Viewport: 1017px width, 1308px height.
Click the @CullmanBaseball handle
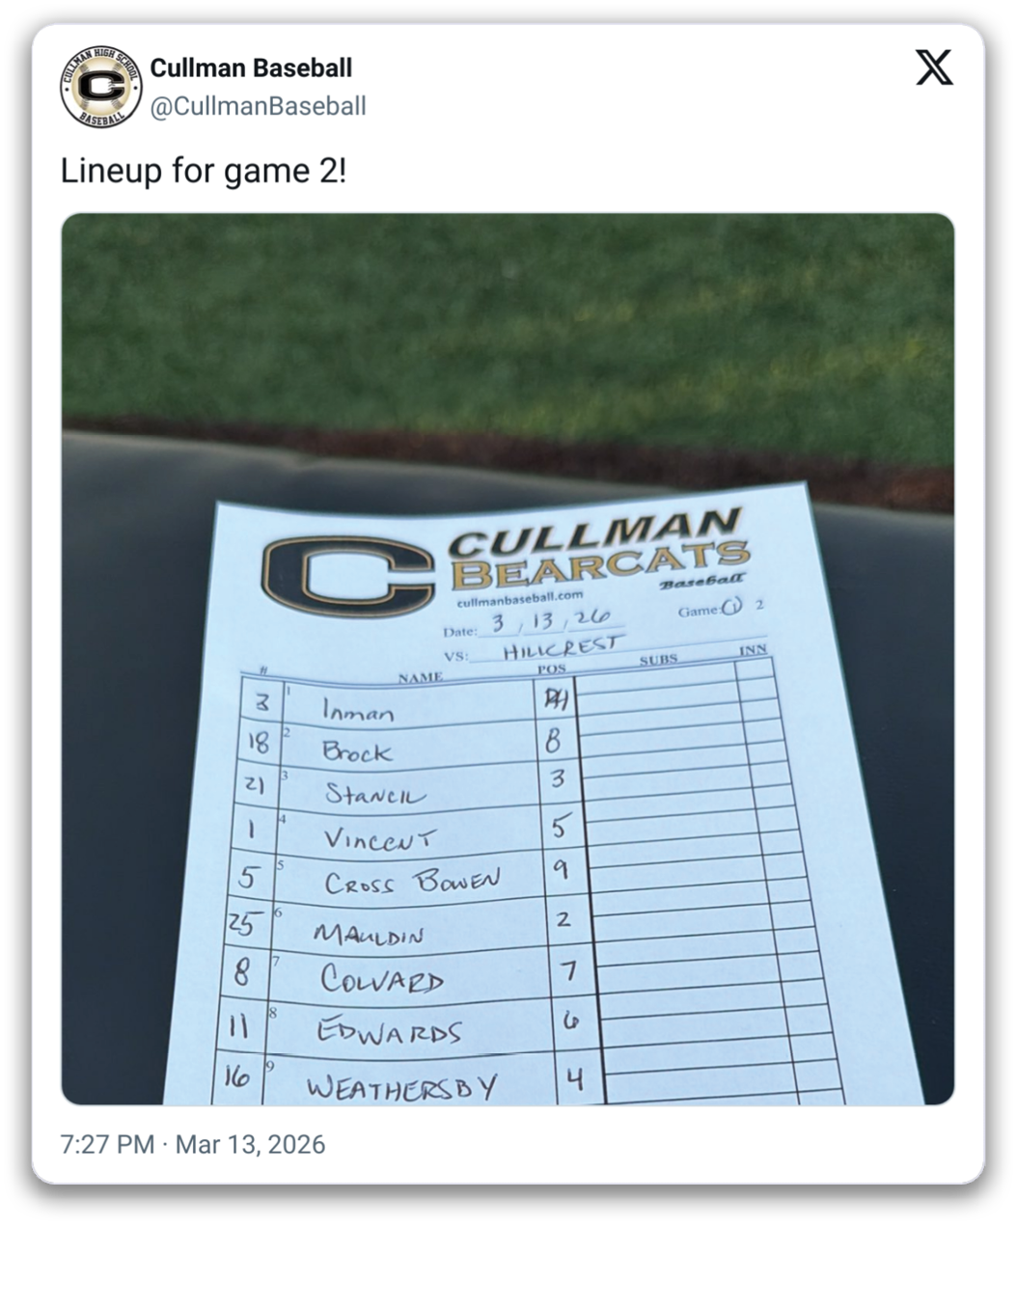258,106
